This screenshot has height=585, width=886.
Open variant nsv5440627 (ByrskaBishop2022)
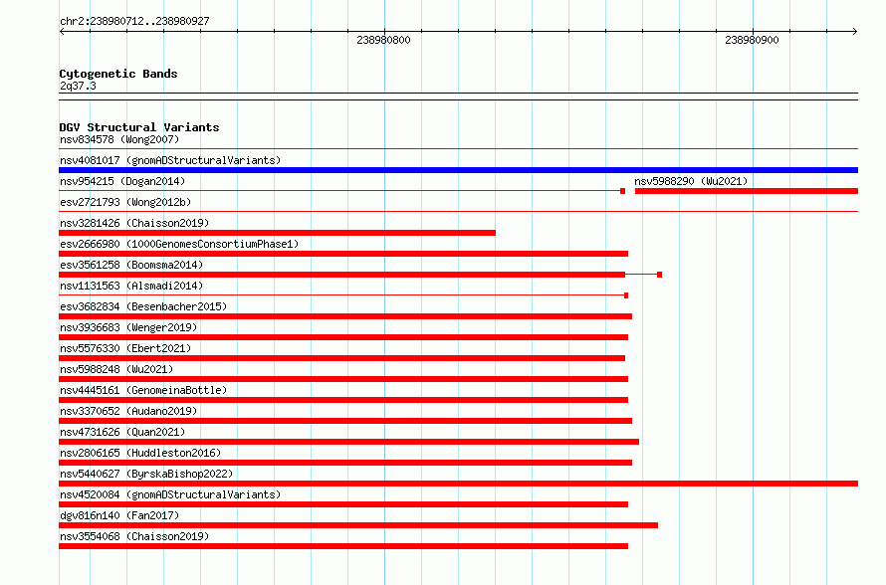pyautogui.click(x=146, y=474)
